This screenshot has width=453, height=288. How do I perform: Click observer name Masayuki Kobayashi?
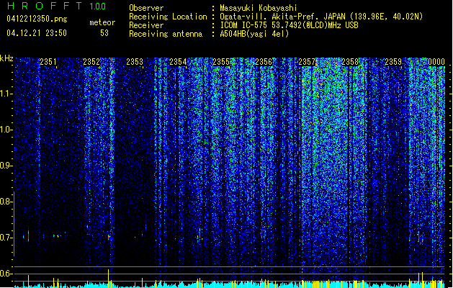[x=259, y=8]
